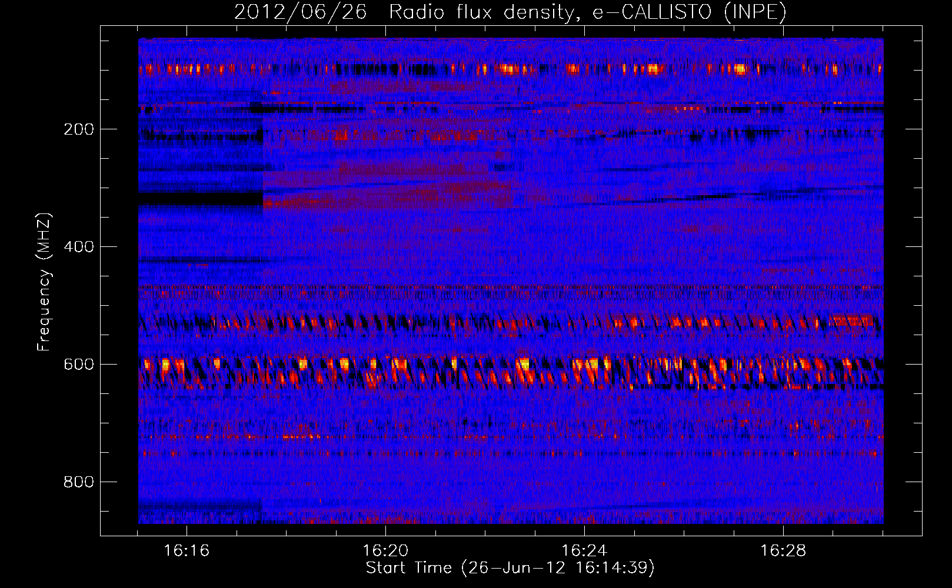Screen dimensions: 952x588
Task: Click the 'Start Time (26-Jun-12 16:14:39)' x-axis label
Action: (x=510, y=568)
